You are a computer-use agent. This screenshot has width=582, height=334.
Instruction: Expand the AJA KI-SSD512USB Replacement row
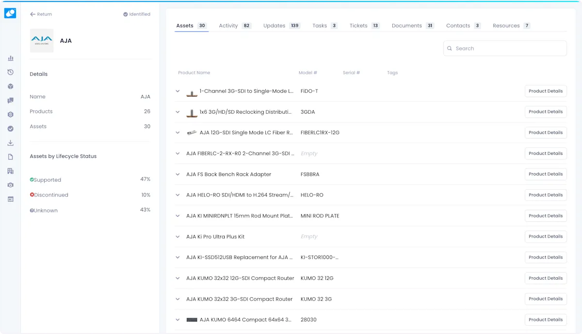point(178,258)
